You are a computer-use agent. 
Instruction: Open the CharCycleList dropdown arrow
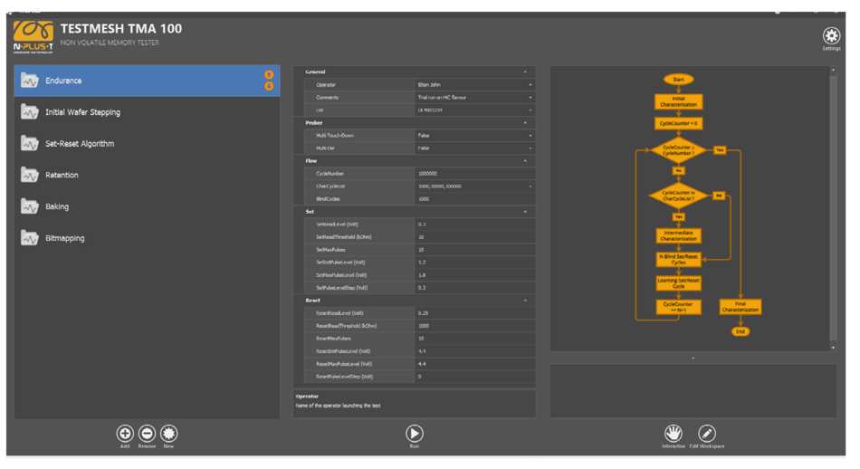pyautogui.click(x=530, y=187)
